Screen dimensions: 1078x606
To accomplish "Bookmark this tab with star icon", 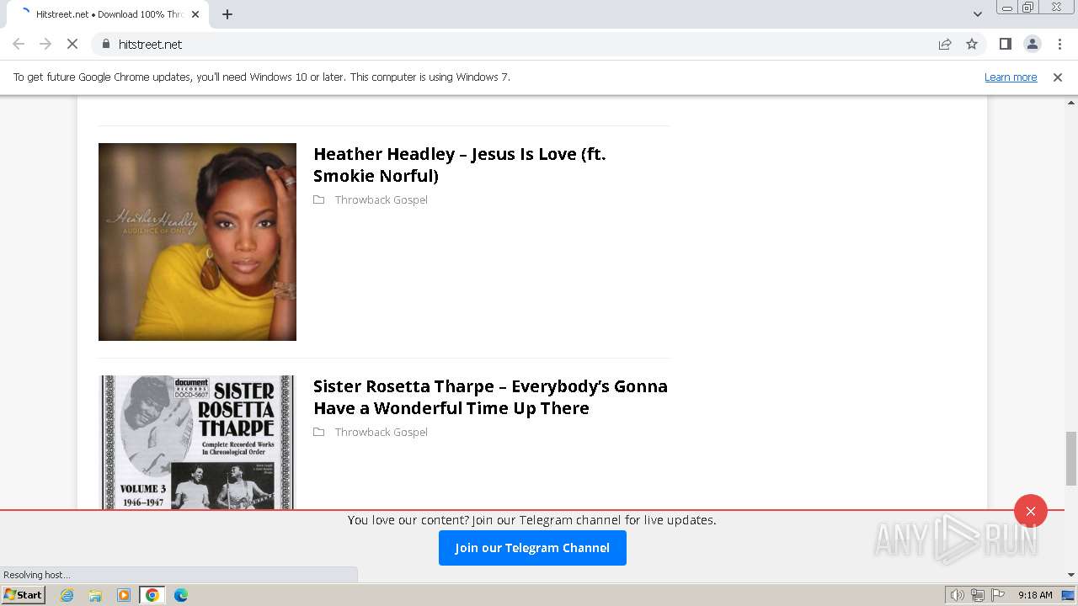I will (972, 44).
